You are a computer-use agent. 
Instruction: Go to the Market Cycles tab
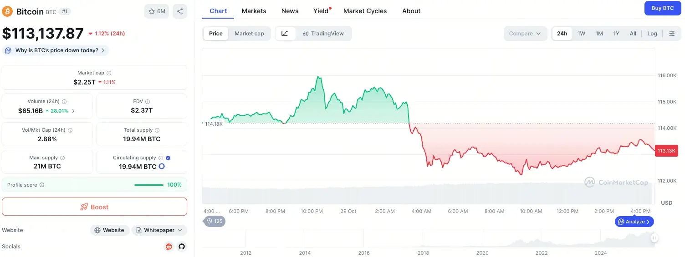pos(365,11)
